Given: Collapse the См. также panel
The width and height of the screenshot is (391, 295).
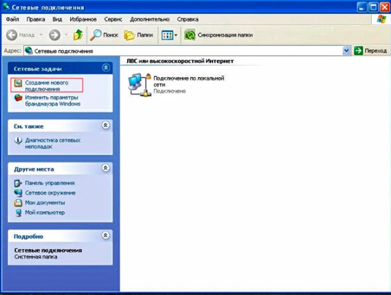Looking at the screenshot, I should point(105,125).
